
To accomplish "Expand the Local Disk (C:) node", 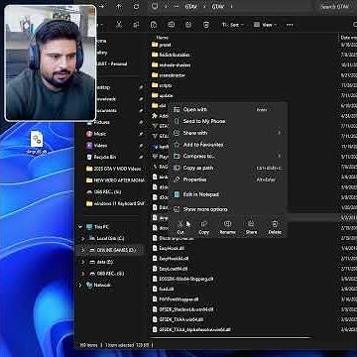I will point(83,239).
